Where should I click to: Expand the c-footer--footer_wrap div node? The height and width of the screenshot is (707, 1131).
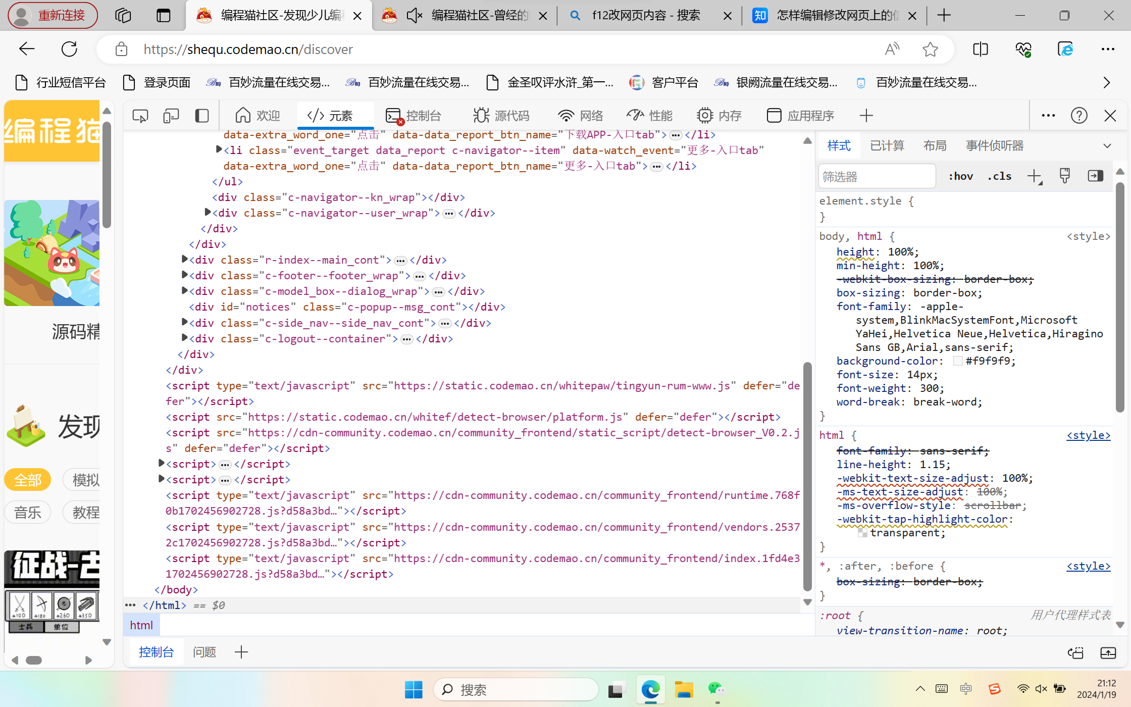[x=185, y=275]
